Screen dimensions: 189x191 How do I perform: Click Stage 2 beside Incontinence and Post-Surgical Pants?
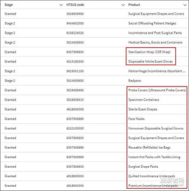tap(10, 33)
